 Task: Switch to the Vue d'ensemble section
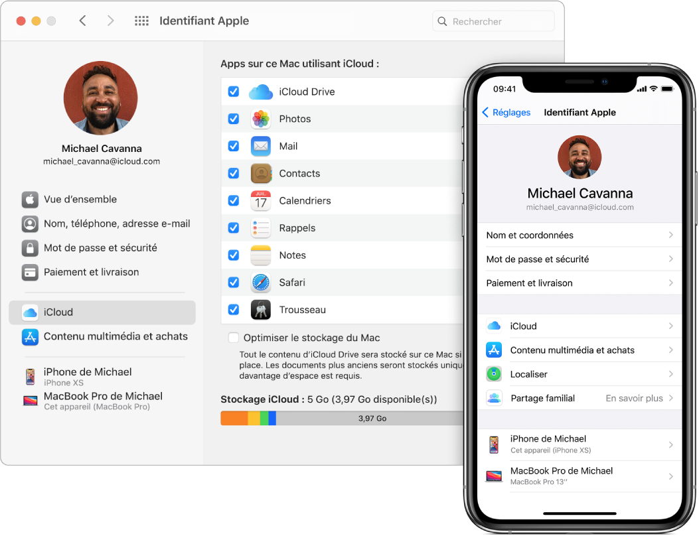point(80,199)
